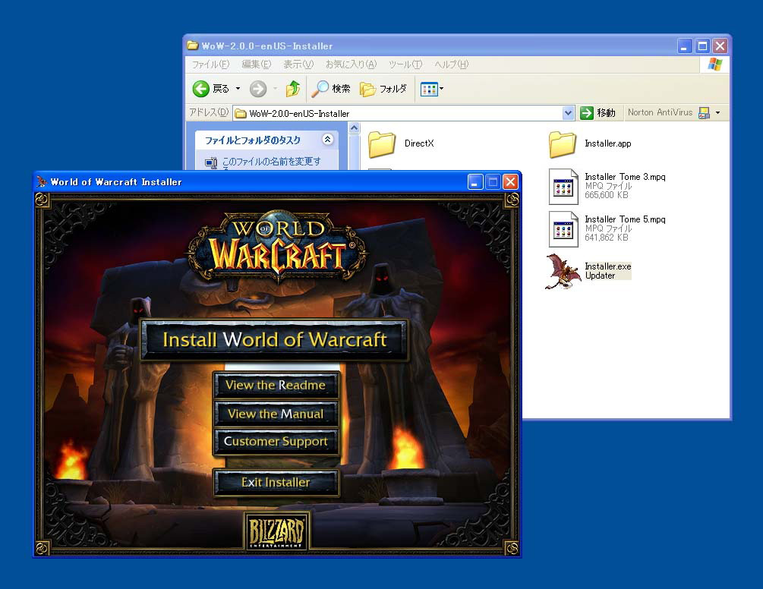Expand the address bar dropdown arrow
This screenshot has width=763, height=589.
[x=568, y=113]
